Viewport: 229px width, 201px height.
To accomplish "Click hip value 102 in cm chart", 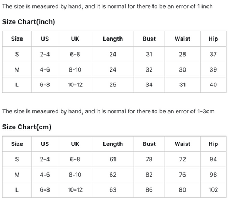I will (213, 190).
